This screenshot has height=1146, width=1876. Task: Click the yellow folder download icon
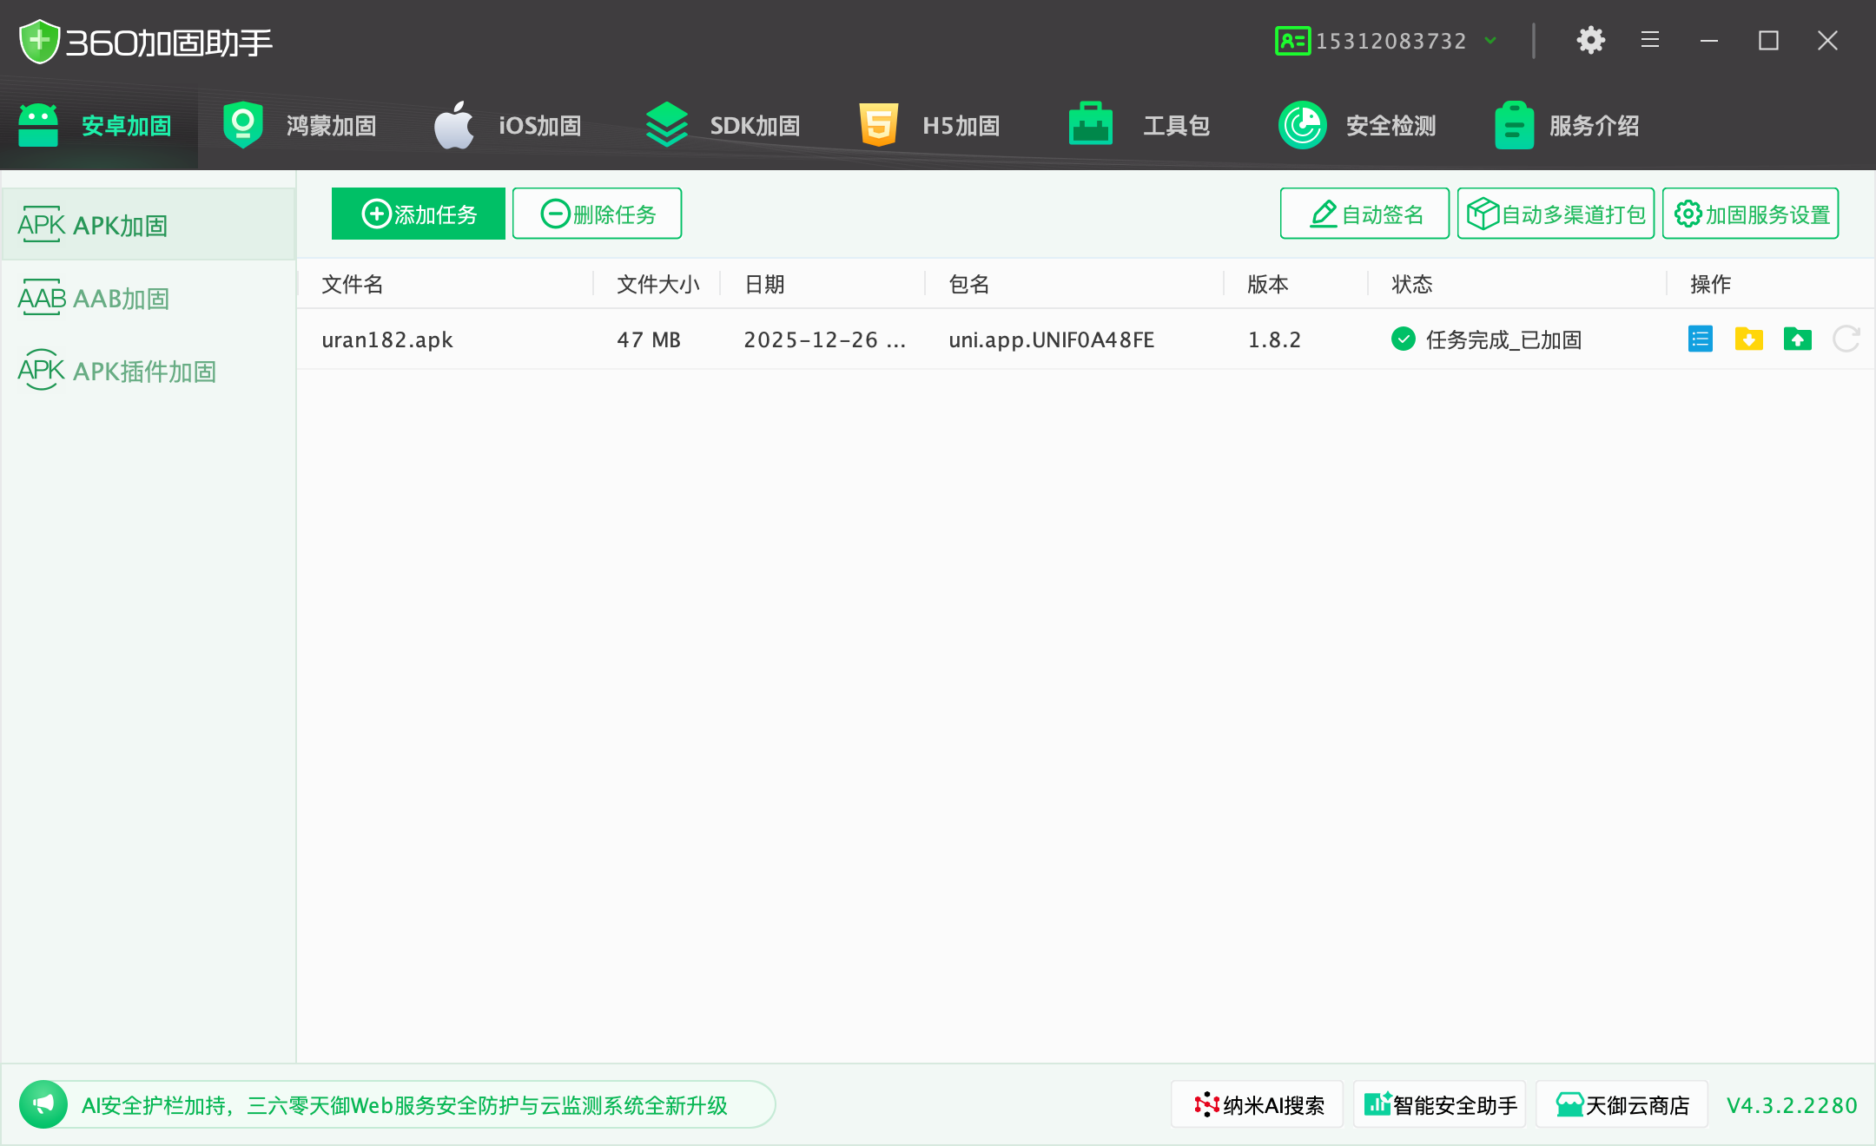(x=1748, y=339)
